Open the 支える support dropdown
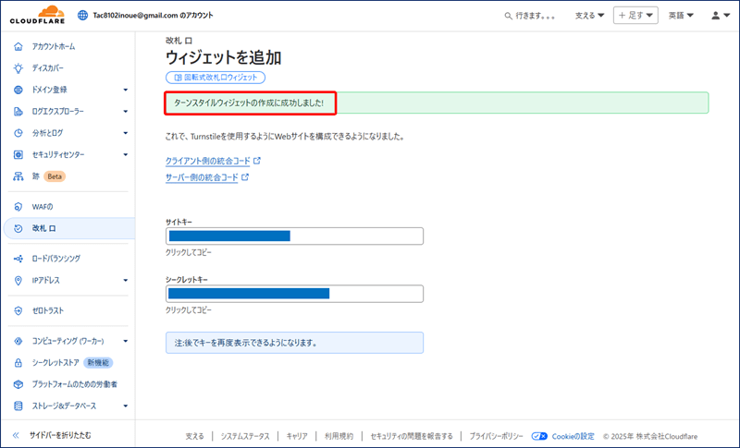 pos(589,16)
